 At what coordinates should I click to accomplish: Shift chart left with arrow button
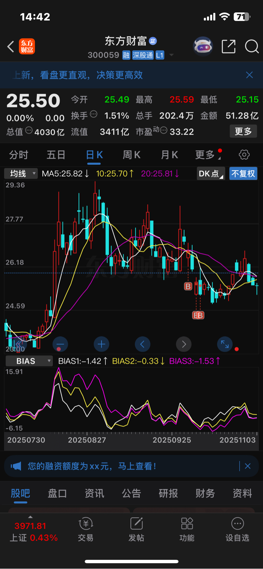(x=142, y=344)
